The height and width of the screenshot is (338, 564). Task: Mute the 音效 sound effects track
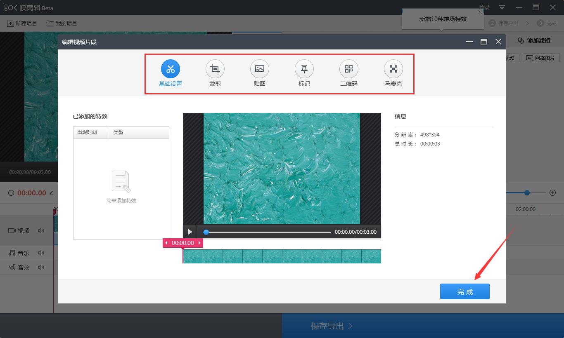(41, 267)
